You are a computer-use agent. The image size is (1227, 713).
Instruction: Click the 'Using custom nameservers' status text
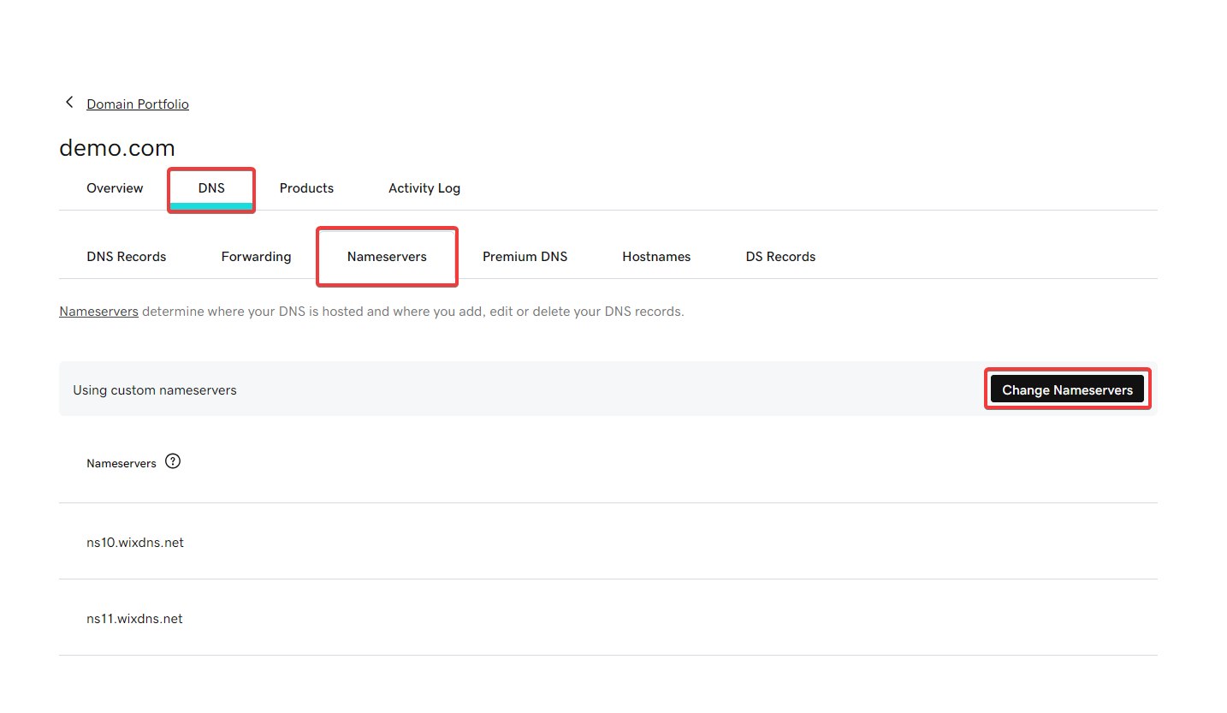point(155,390)
